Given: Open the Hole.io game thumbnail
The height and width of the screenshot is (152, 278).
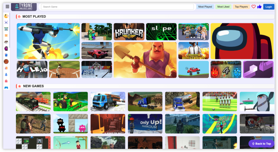Looking at the screenshot, I should [x=32, y=69].
